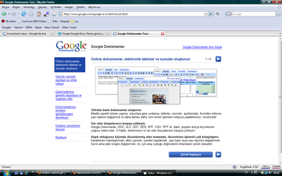Click the Şimdi başlayın button
Screen dimensions: 282x176
[191, 154]
